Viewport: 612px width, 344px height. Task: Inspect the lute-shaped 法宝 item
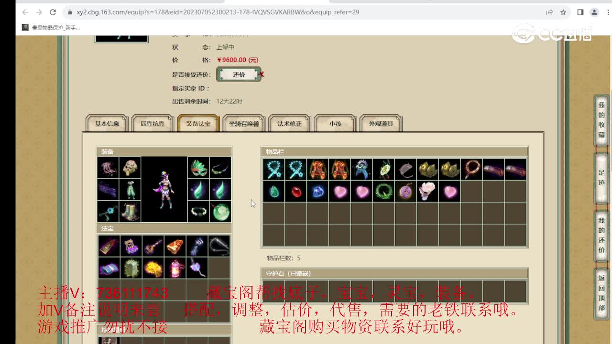tap(153, 246)
